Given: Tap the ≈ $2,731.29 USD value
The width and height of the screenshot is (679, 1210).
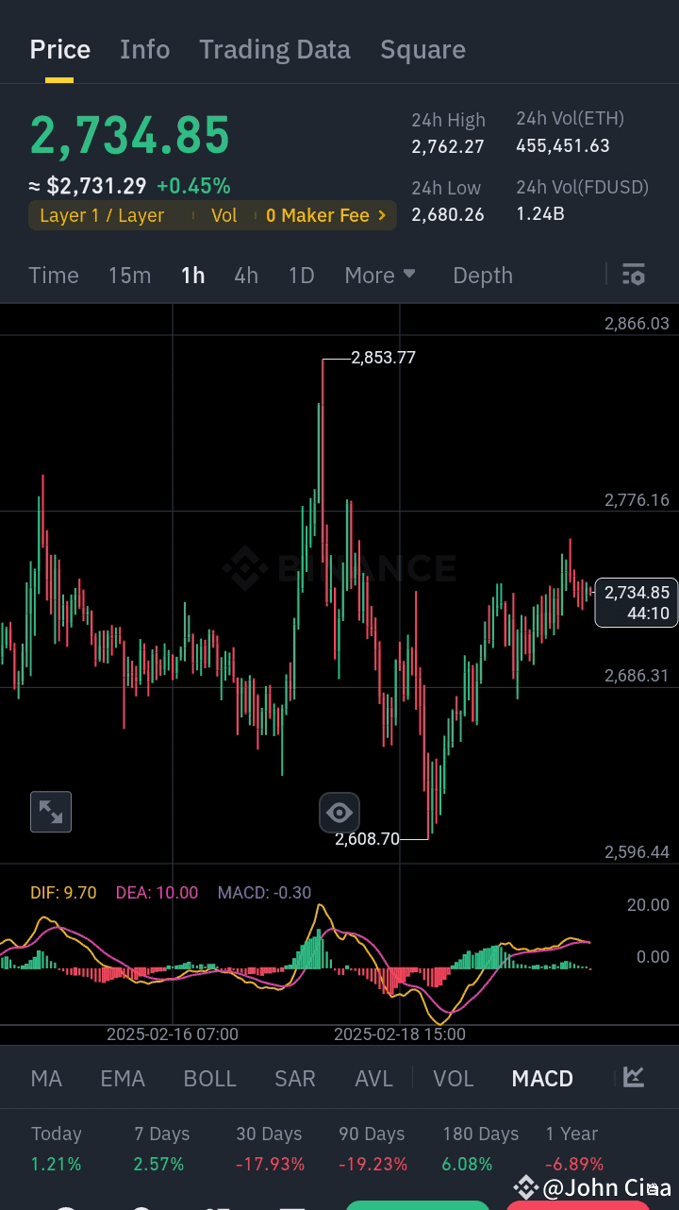Looking at the screenshot, I should (88, 186).
